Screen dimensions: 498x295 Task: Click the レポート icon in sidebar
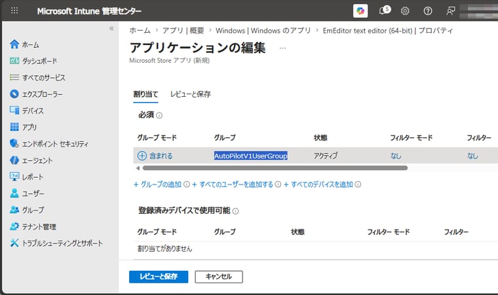pyautogui.click(x=14, y=177)
